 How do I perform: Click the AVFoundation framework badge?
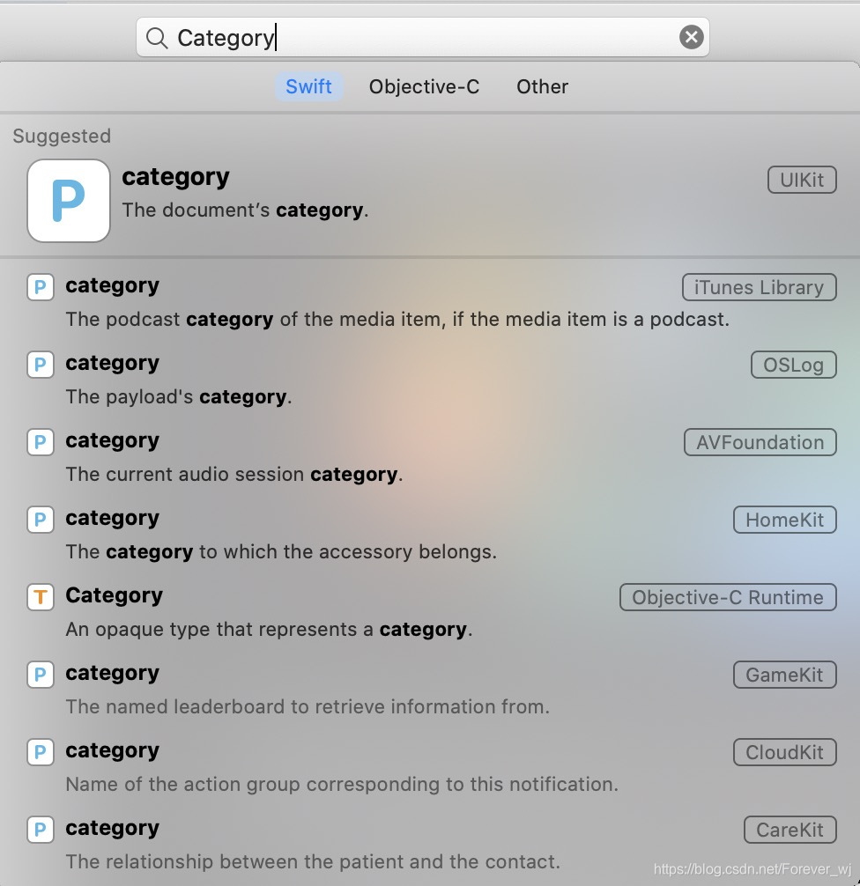pos(760,442)
